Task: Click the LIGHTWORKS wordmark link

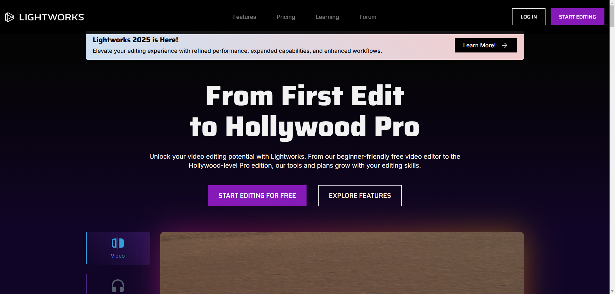Action: [52, 17]
